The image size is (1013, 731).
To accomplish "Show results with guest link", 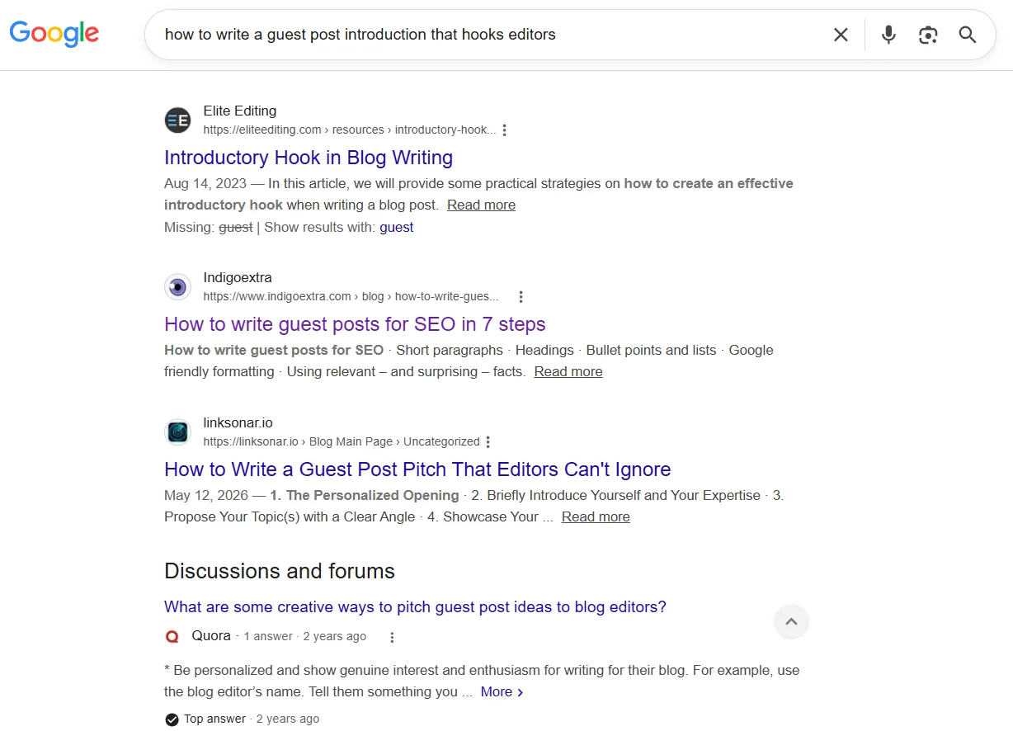I will (x=397, y=227).
